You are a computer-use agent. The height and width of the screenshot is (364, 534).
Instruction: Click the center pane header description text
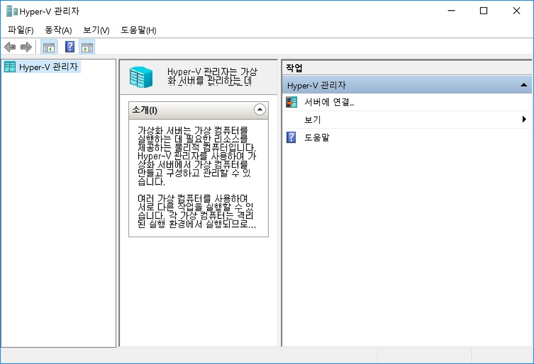point(212,76)
